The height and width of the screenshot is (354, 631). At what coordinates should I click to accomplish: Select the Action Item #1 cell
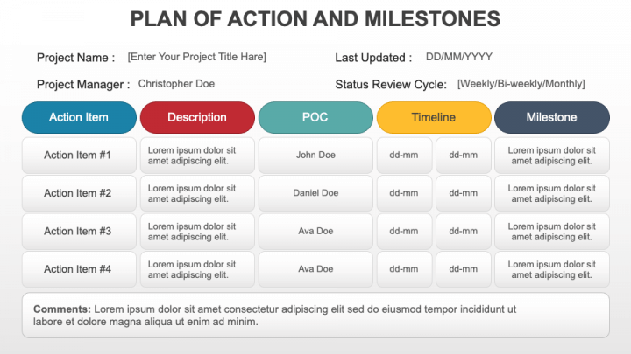click(x=79, y=156)
